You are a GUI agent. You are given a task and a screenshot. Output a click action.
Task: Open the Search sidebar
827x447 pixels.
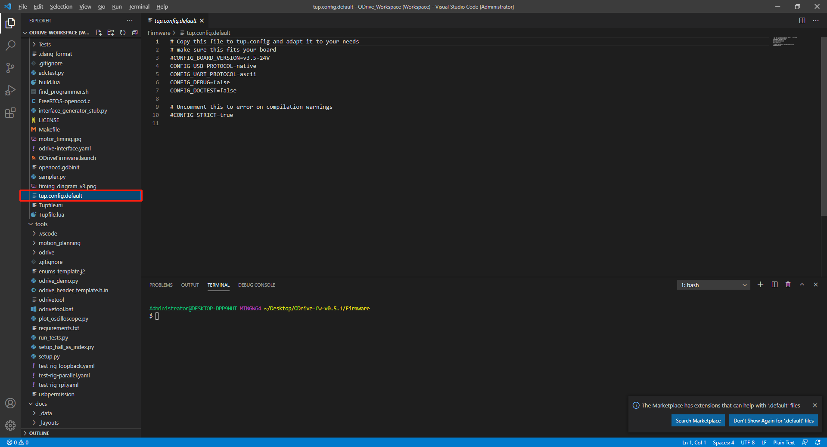point(10,45)
